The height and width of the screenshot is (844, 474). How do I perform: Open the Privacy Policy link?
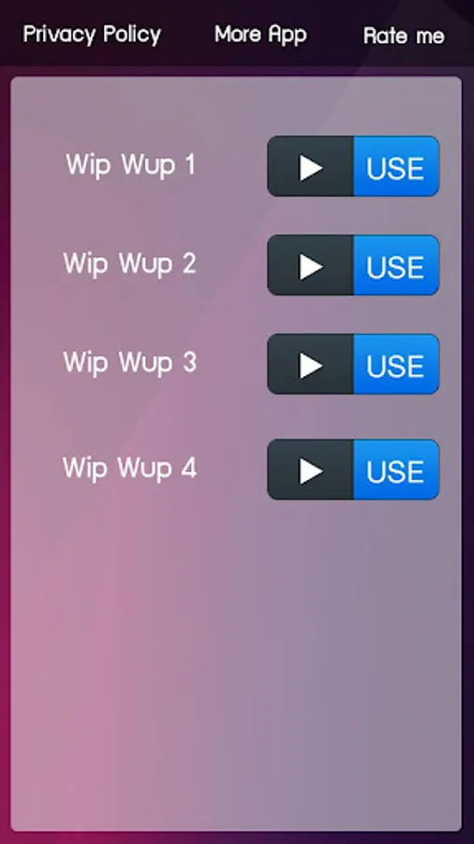(x=92, y=35)
